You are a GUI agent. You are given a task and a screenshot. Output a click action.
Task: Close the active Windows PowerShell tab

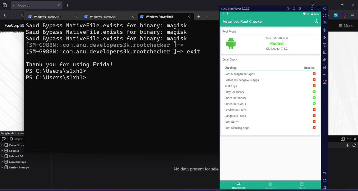click(189, 17)
